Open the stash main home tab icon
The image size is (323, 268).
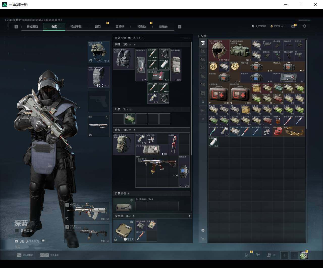coord(203,43)
